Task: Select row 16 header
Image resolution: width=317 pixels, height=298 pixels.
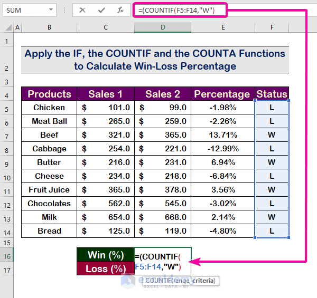Action: (7, 255)
